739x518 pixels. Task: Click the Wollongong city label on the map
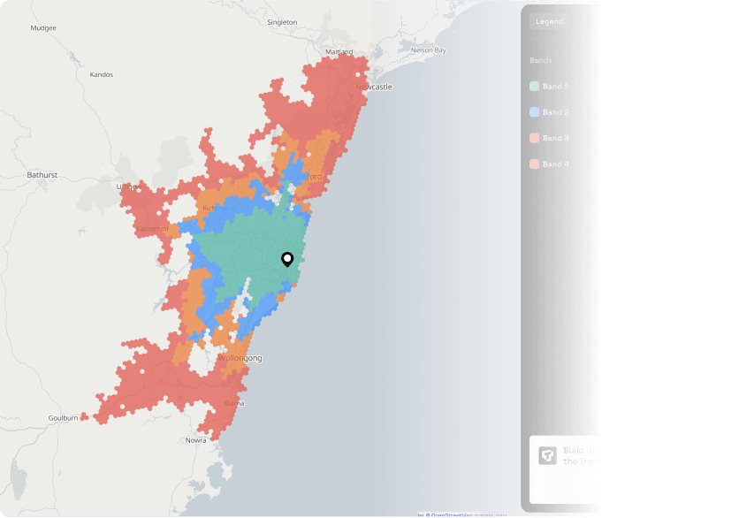pos(240,359)
